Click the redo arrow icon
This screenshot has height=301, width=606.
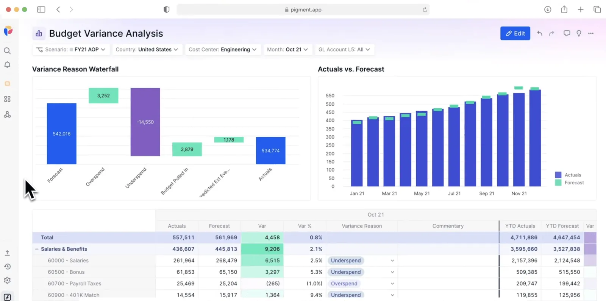(x=551, y=33)
